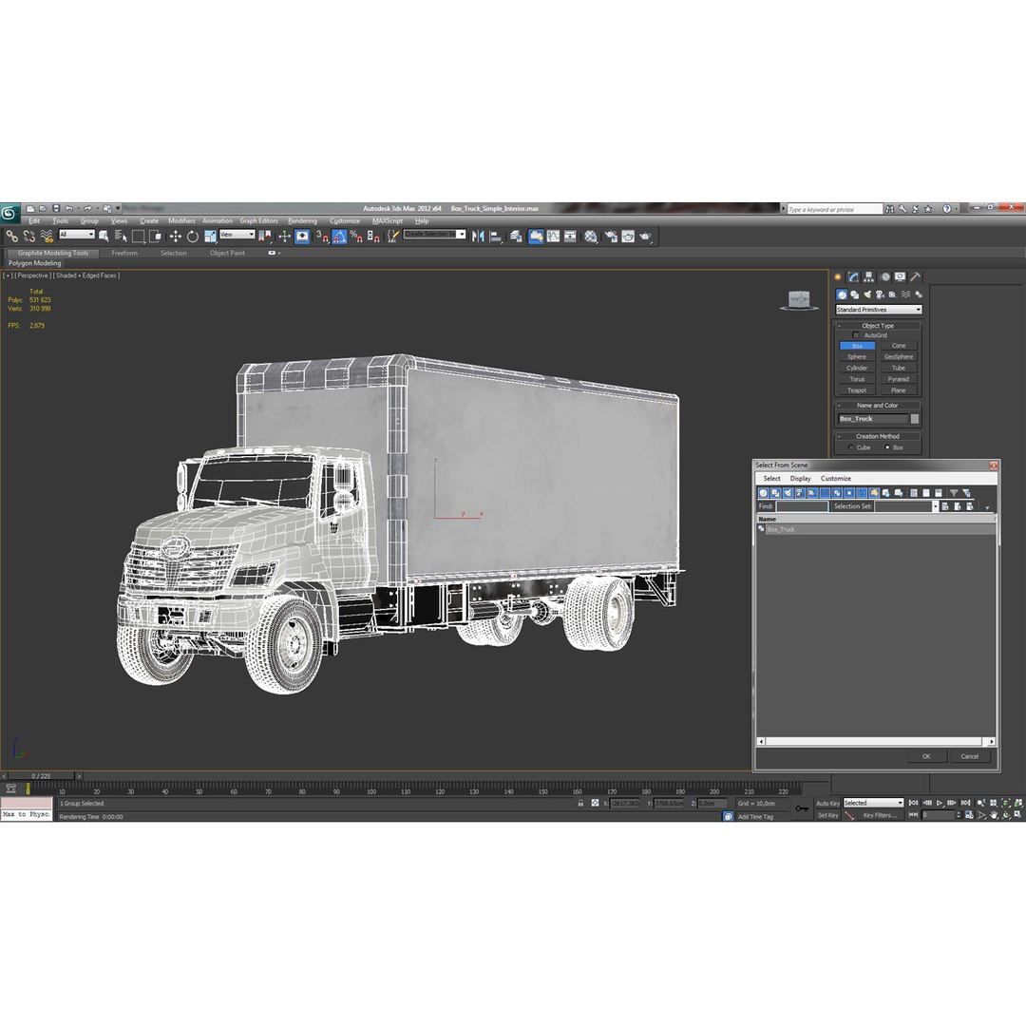Open the Material Editor icon

click(591, 237)
